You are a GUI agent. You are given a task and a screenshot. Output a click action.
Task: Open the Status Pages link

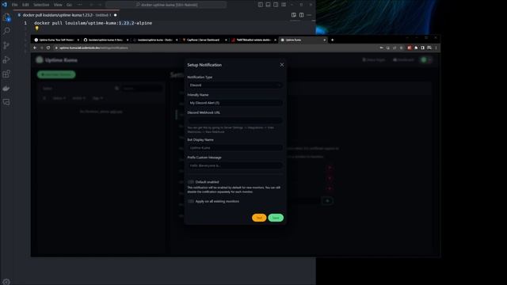(374, 60)
